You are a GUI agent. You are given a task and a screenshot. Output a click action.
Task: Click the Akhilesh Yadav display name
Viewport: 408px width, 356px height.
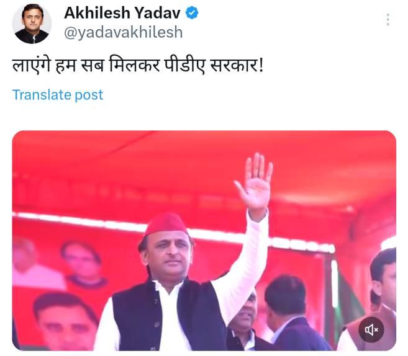pyautogui.click(x=122, y=13)
